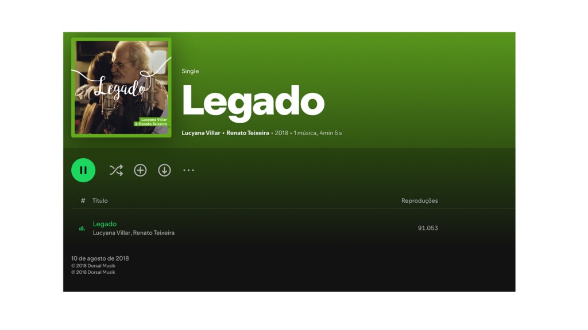Click the © 2018 Dorsal Musik copyright line
The image size is (588, 330).
tap(94, 266)
